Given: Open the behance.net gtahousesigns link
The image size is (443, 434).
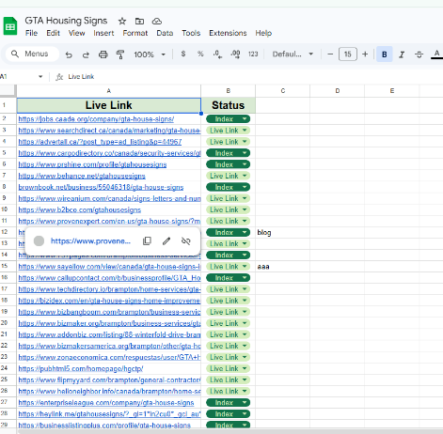Looking at the screenshot, I should click(x=82, y=176).
